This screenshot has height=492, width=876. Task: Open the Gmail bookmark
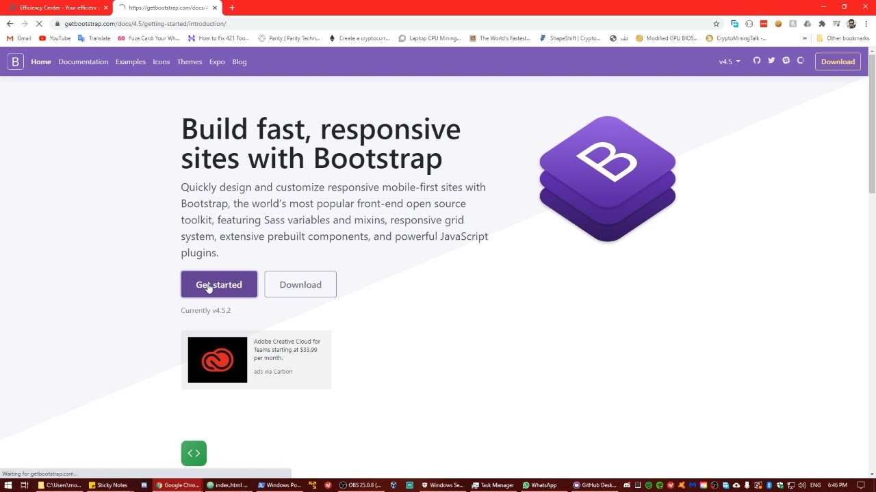click(19, 38)
